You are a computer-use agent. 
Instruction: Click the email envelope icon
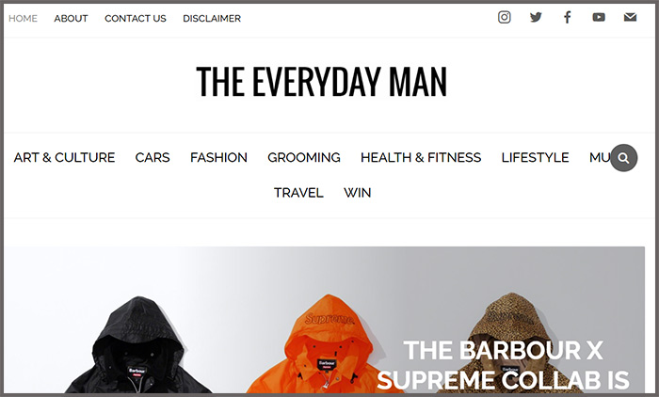[630, 17]
